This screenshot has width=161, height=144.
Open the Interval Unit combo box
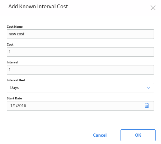pos(80,88)
